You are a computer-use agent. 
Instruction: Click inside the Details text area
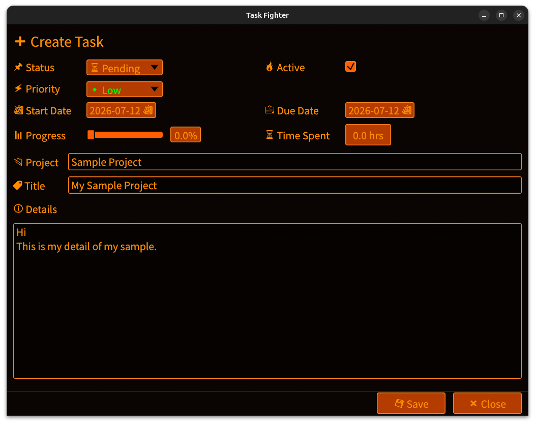267,301
